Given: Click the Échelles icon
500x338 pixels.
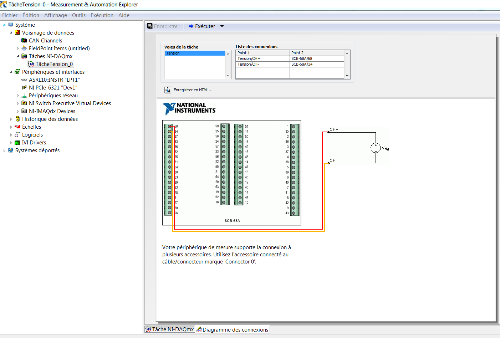Looking at the screenshot, I should tap(17, 127).
